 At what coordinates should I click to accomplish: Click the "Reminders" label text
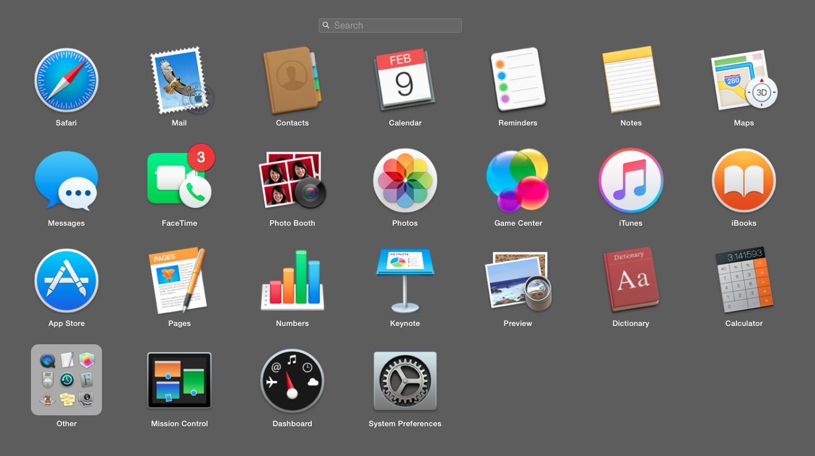tap(518, 123)
